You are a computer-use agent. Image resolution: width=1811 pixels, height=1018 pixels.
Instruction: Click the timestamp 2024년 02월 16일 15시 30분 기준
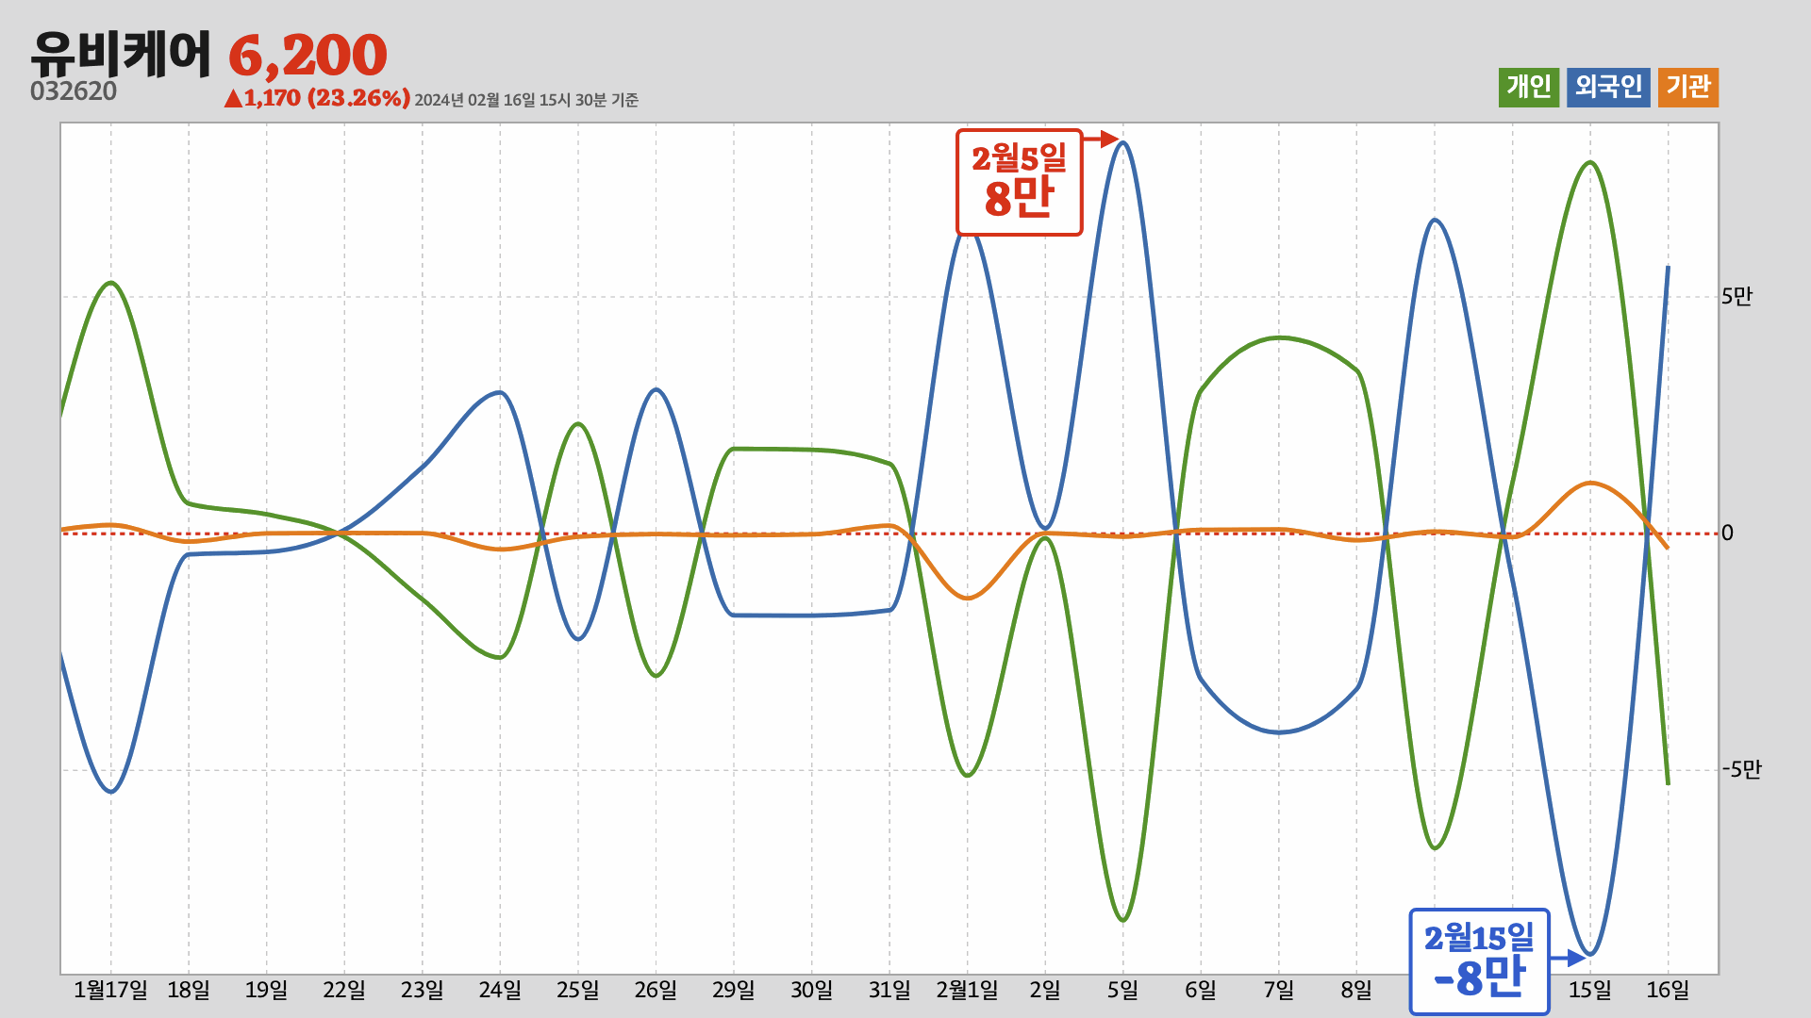[x=526, y=100]
